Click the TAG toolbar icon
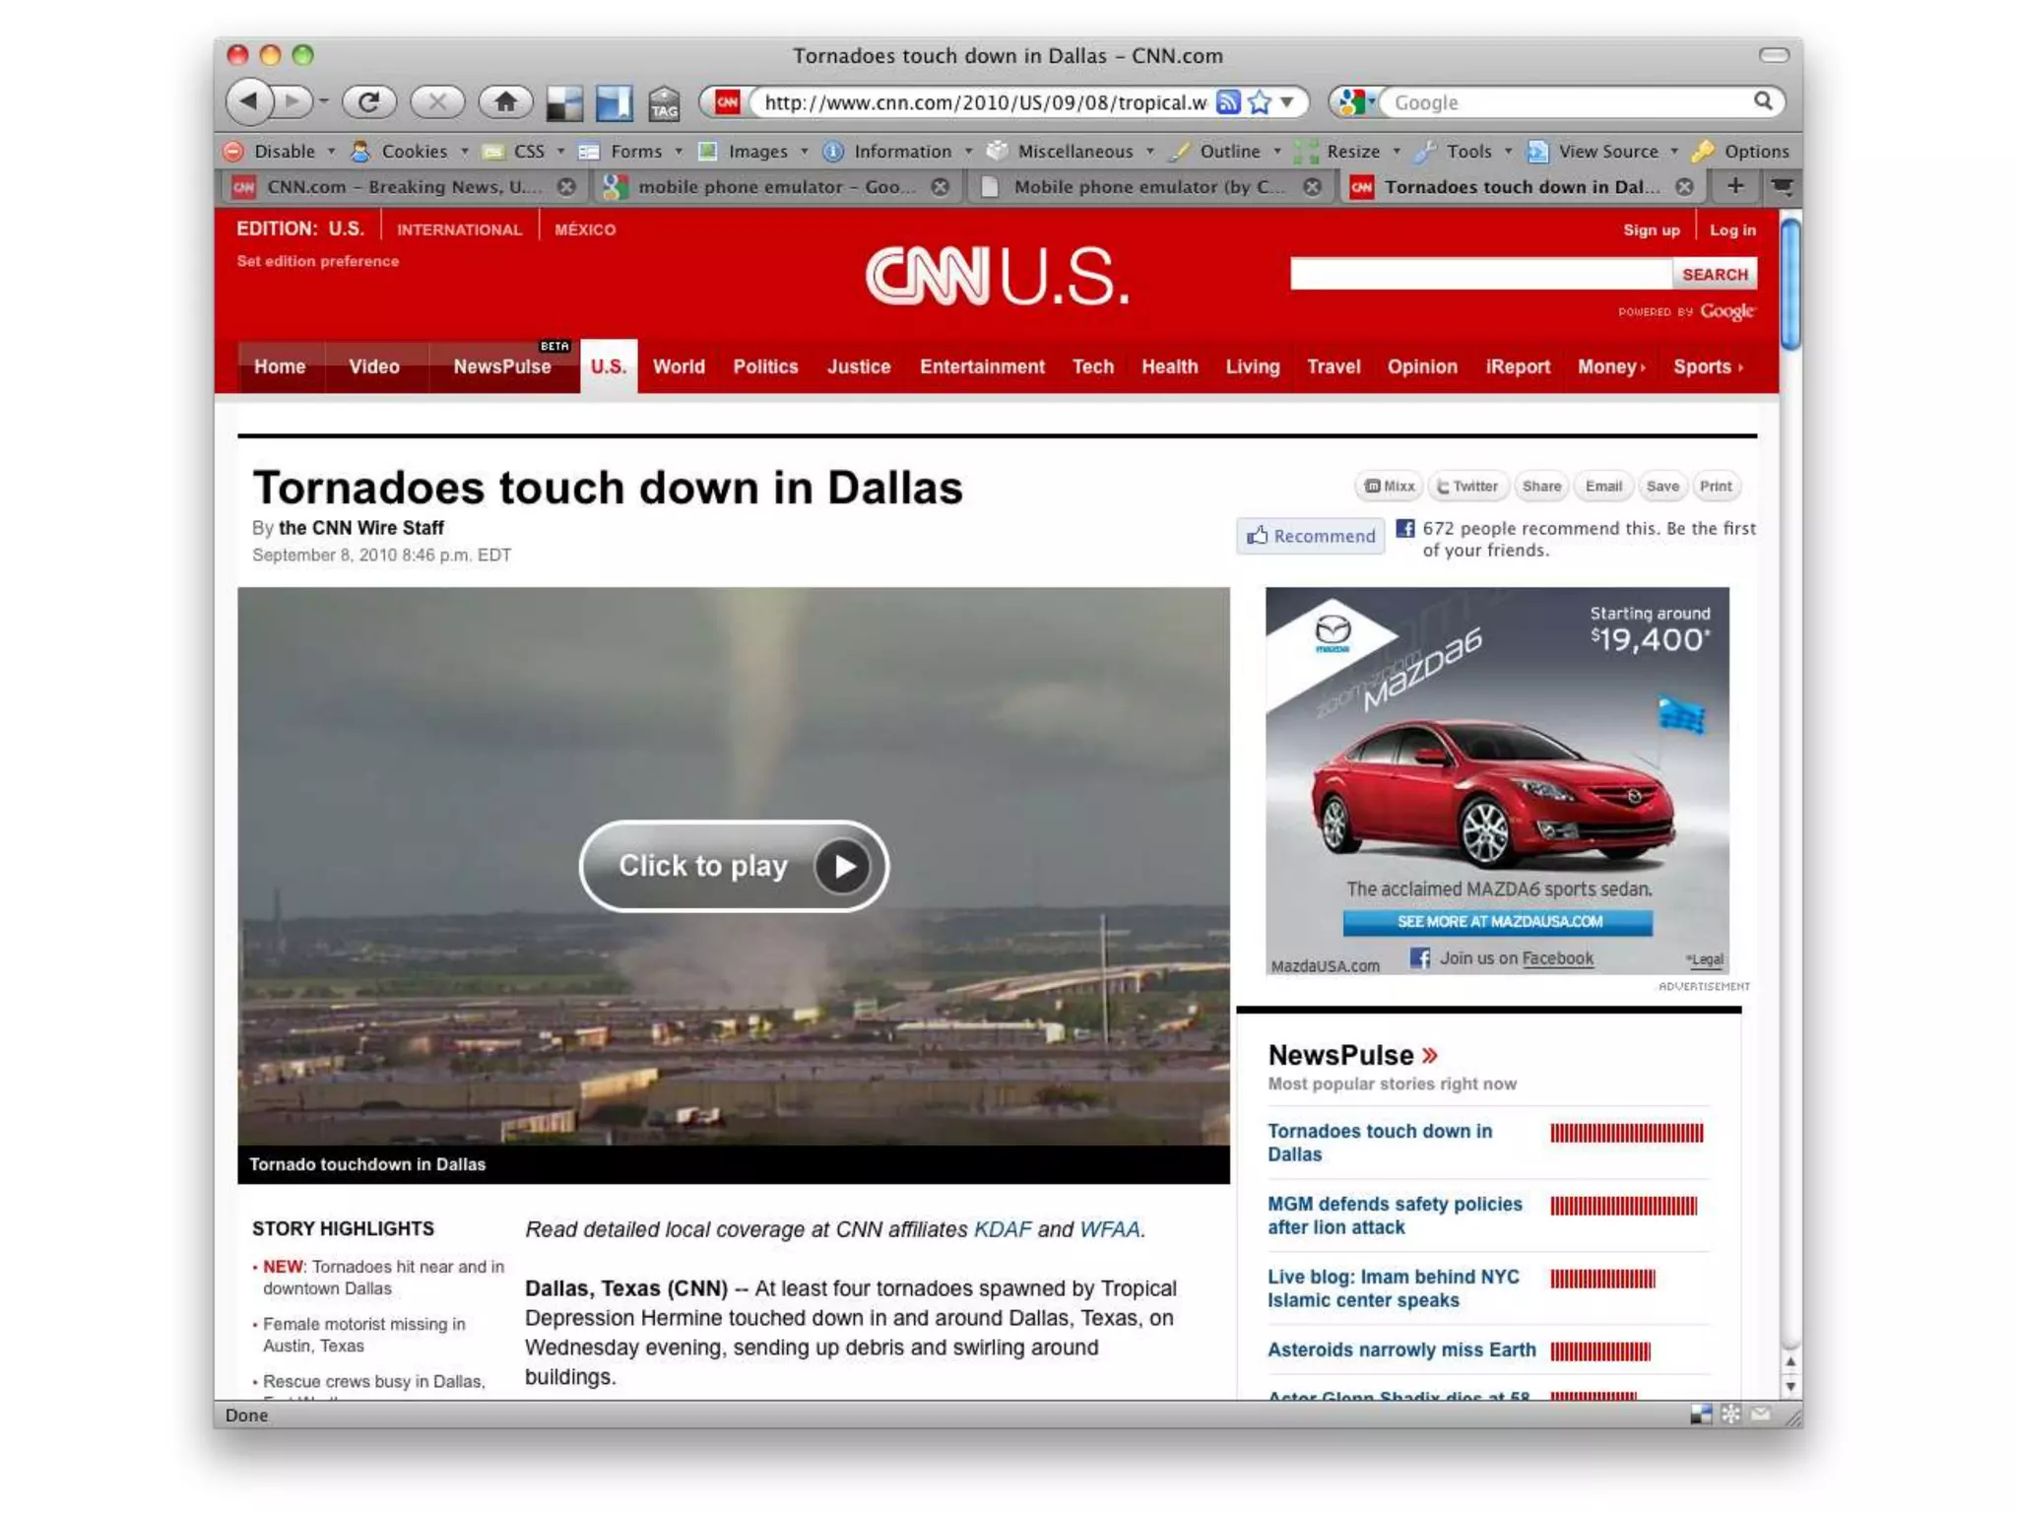The height and width of the screenshot is (1513, 2017). pos(664,103)
